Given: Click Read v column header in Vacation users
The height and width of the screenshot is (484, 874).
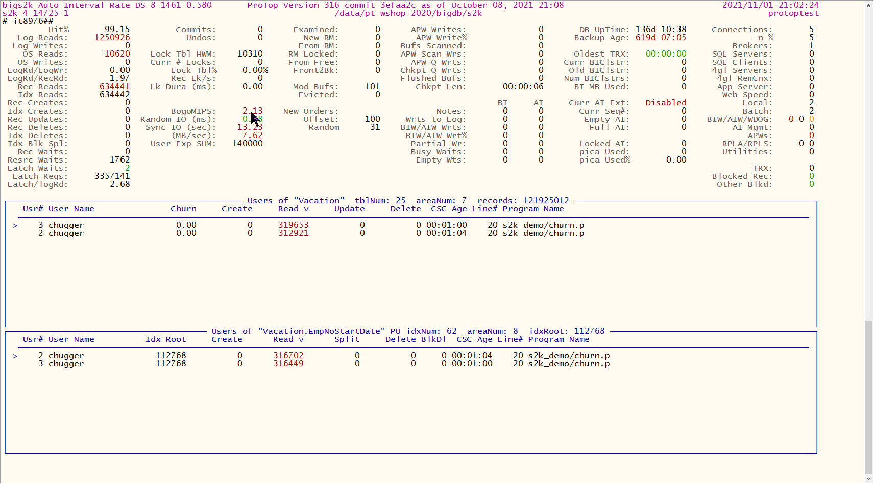Looking at the screenshot, I should [293, 209].
